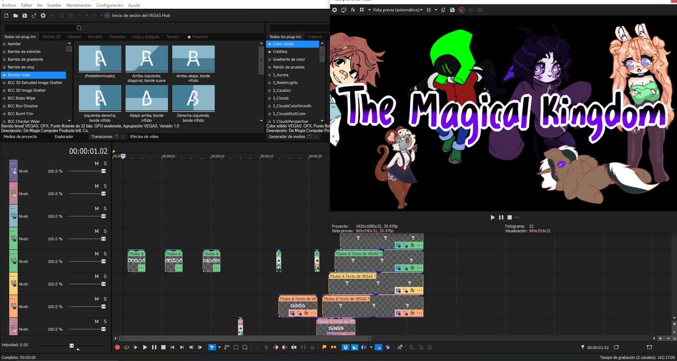This screenshot has height=361, width=677.
Task: Create a new project with the toolbar icon
Action: pyautogui.click(x=6, y=16)
